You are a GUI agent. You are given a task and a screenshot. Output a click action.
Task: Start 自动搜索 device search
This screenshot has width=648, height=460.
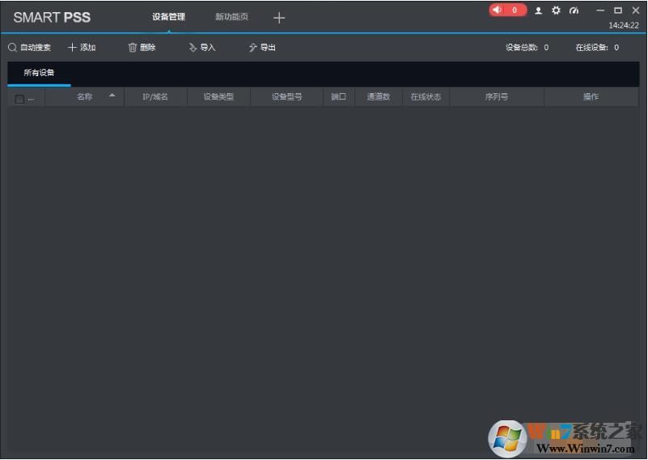tap(29, 48)
